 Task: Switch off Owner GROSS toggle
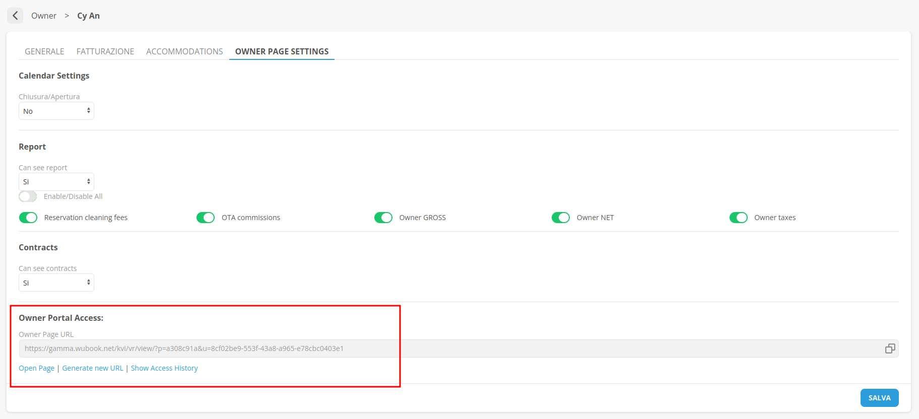click(383, 218)
